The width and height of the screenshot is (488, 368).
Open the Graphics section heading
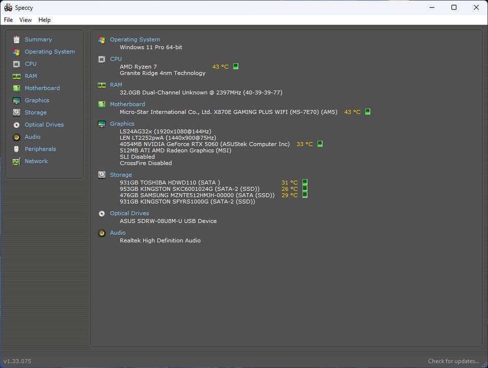point(122,124)
